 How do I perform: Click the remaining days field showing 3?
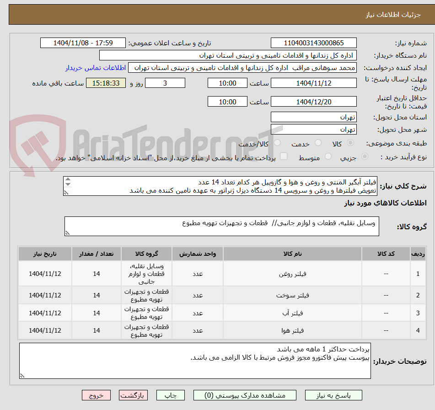point(165,83)
